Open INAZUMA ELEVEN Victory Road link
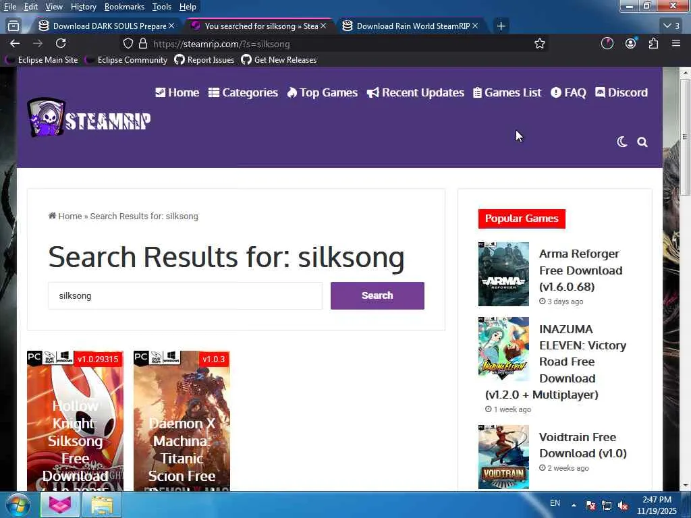Screen dimensions: 691x518 coord(556,362)
